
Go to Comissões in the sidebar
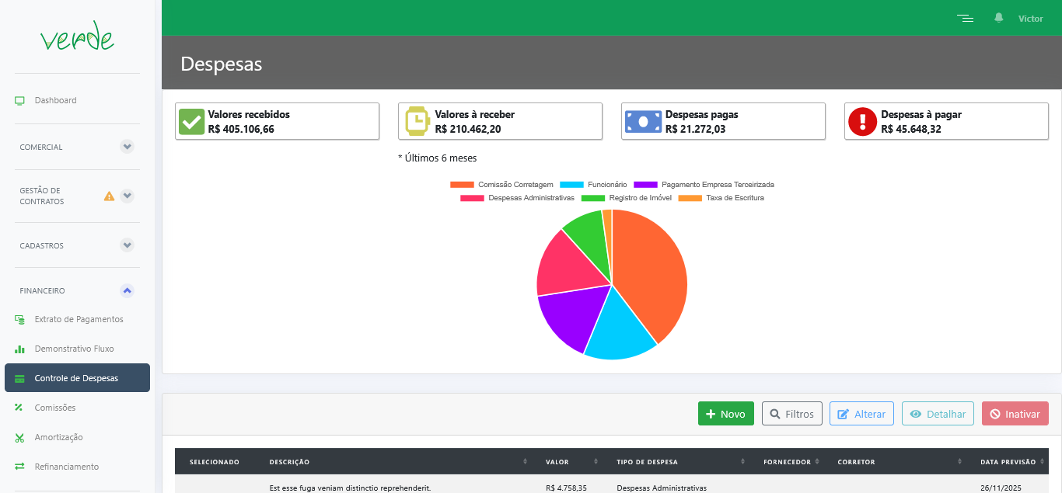[x=55, y=408]
